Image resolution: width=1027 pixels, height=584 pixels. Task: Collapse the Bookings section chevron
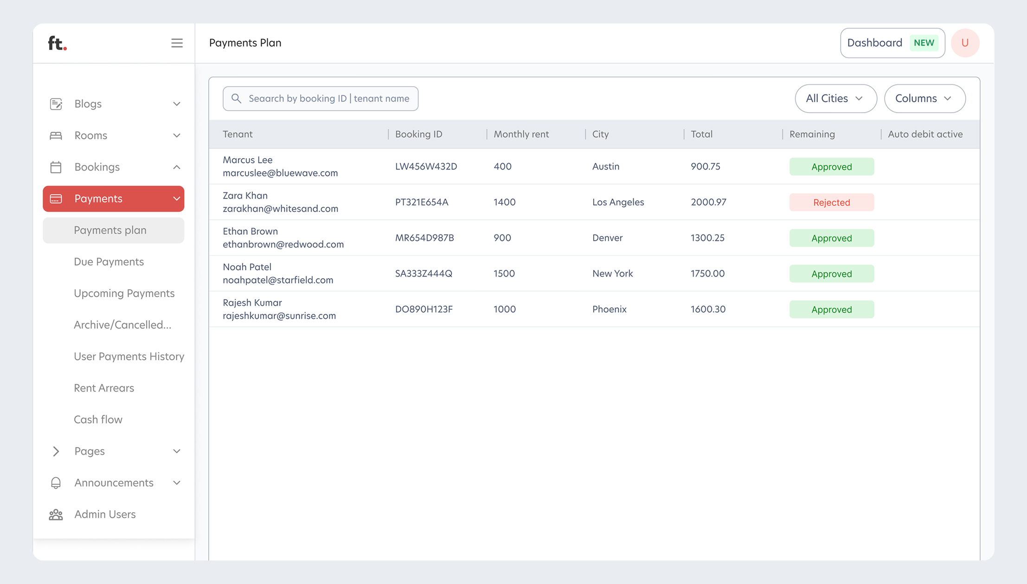pyautogui.click(x=177, y=167)
